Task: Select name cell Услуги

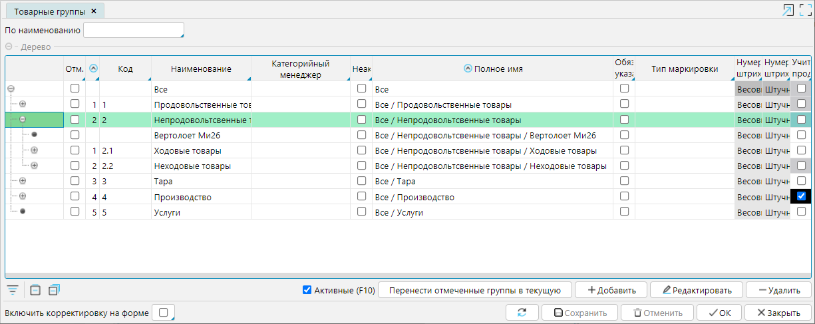Action: coord(201,212)
